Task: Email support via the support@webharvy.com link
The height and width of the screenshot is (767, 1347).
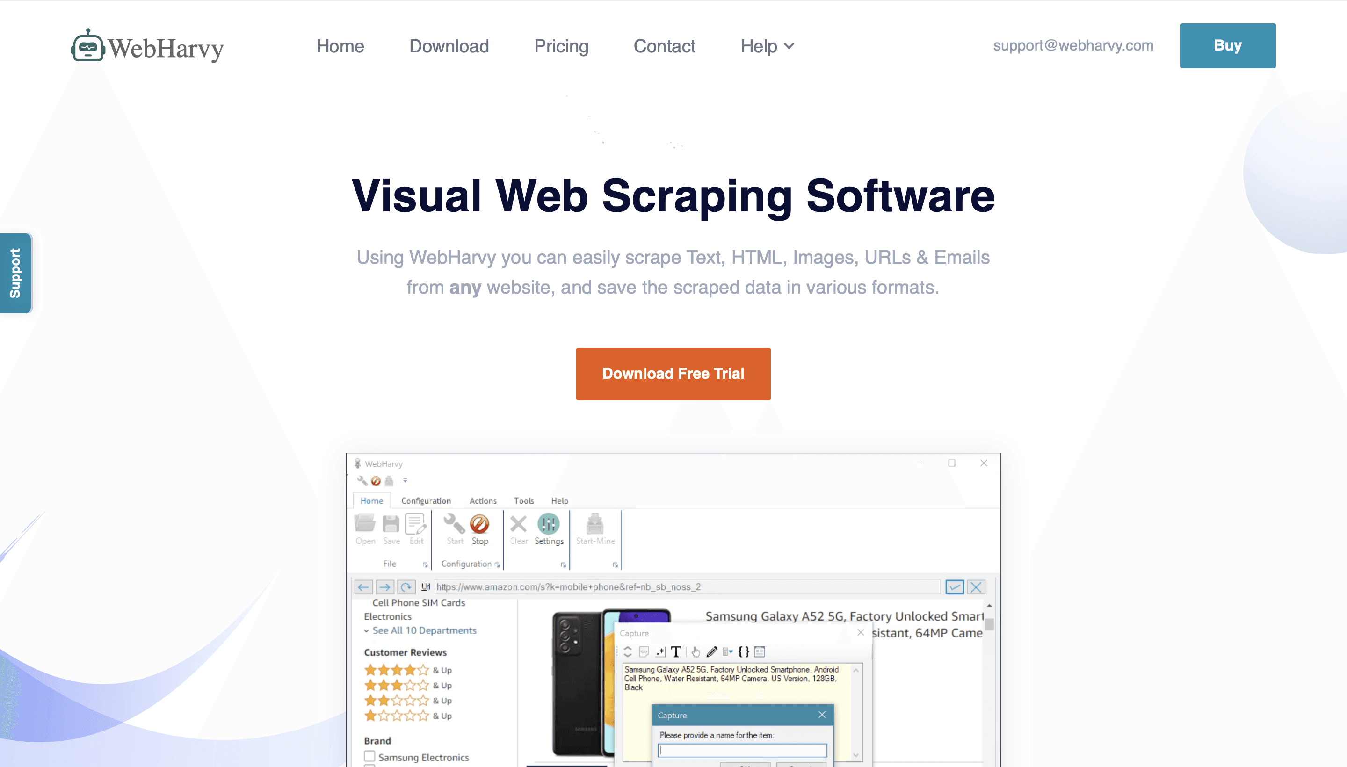Action: coord(1073,46)
